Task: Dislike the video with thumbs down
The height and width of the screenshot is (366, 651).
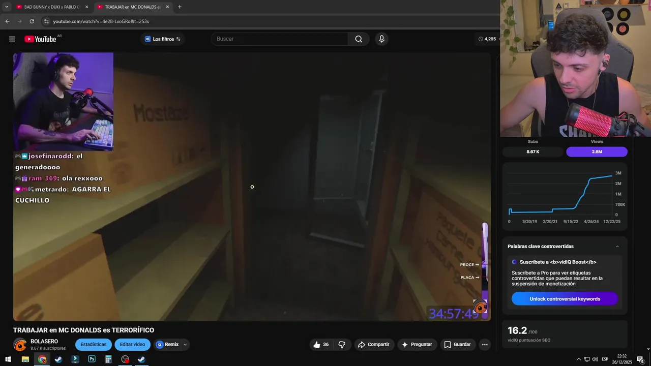Action: pyautogui.click(x=342, y=345)
